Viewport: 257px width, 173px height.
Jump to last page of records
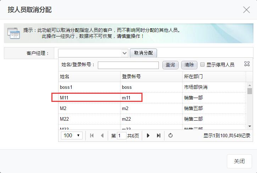(158, 135)
